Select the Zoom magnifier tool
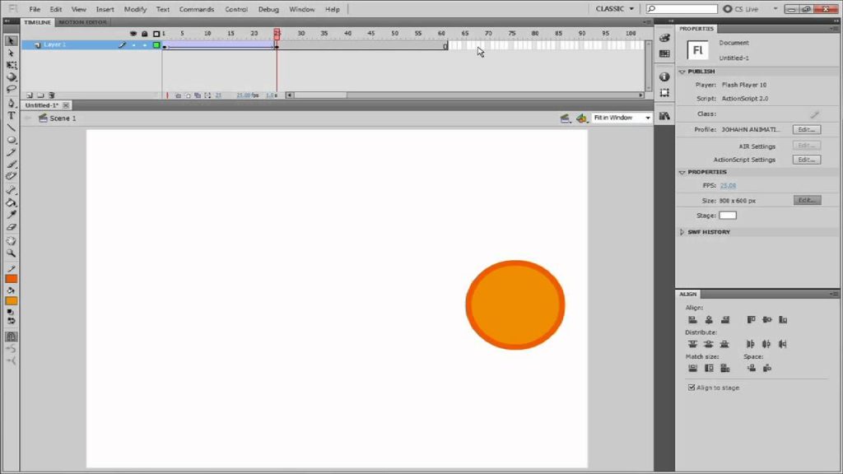The image size is (843, 474). [x=11, y=253]
